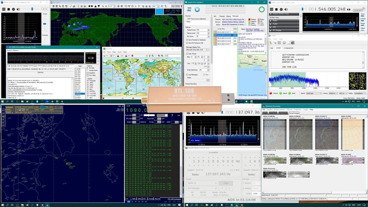Click the stop button in the IQ File SDR# window
The image size is (368, 207).
point(276,9)
